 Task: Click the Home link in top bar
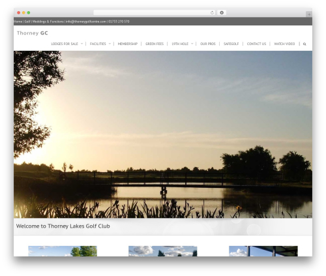coord(18,22)
